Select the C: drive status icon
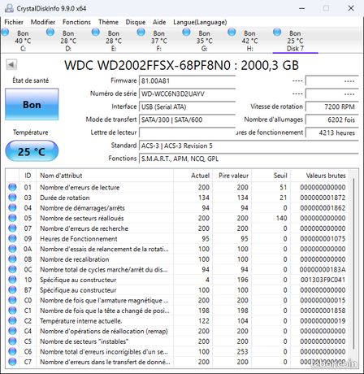This screenshot has width=364, height=374. tap(5, 33)
